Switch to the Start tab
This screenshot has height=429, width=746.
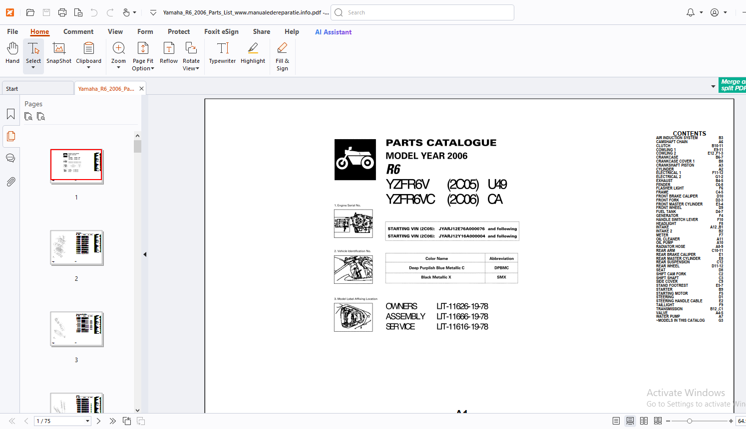point(37,88)
